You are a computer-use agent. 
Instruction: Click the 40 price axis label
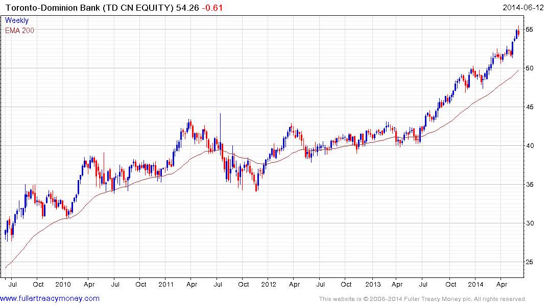click(x=530, y=146)
